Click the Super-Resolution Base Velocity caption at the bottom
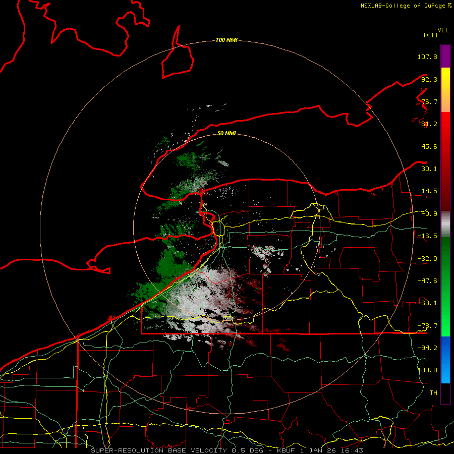Viewport: 454px width, 454px height. pyautogui.click(x=227, y=450)
